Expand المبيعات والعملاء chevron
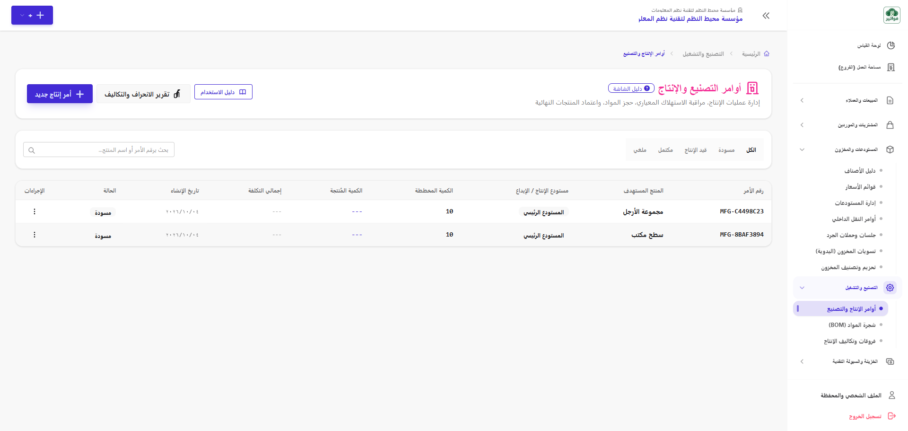 click(802, 100)
